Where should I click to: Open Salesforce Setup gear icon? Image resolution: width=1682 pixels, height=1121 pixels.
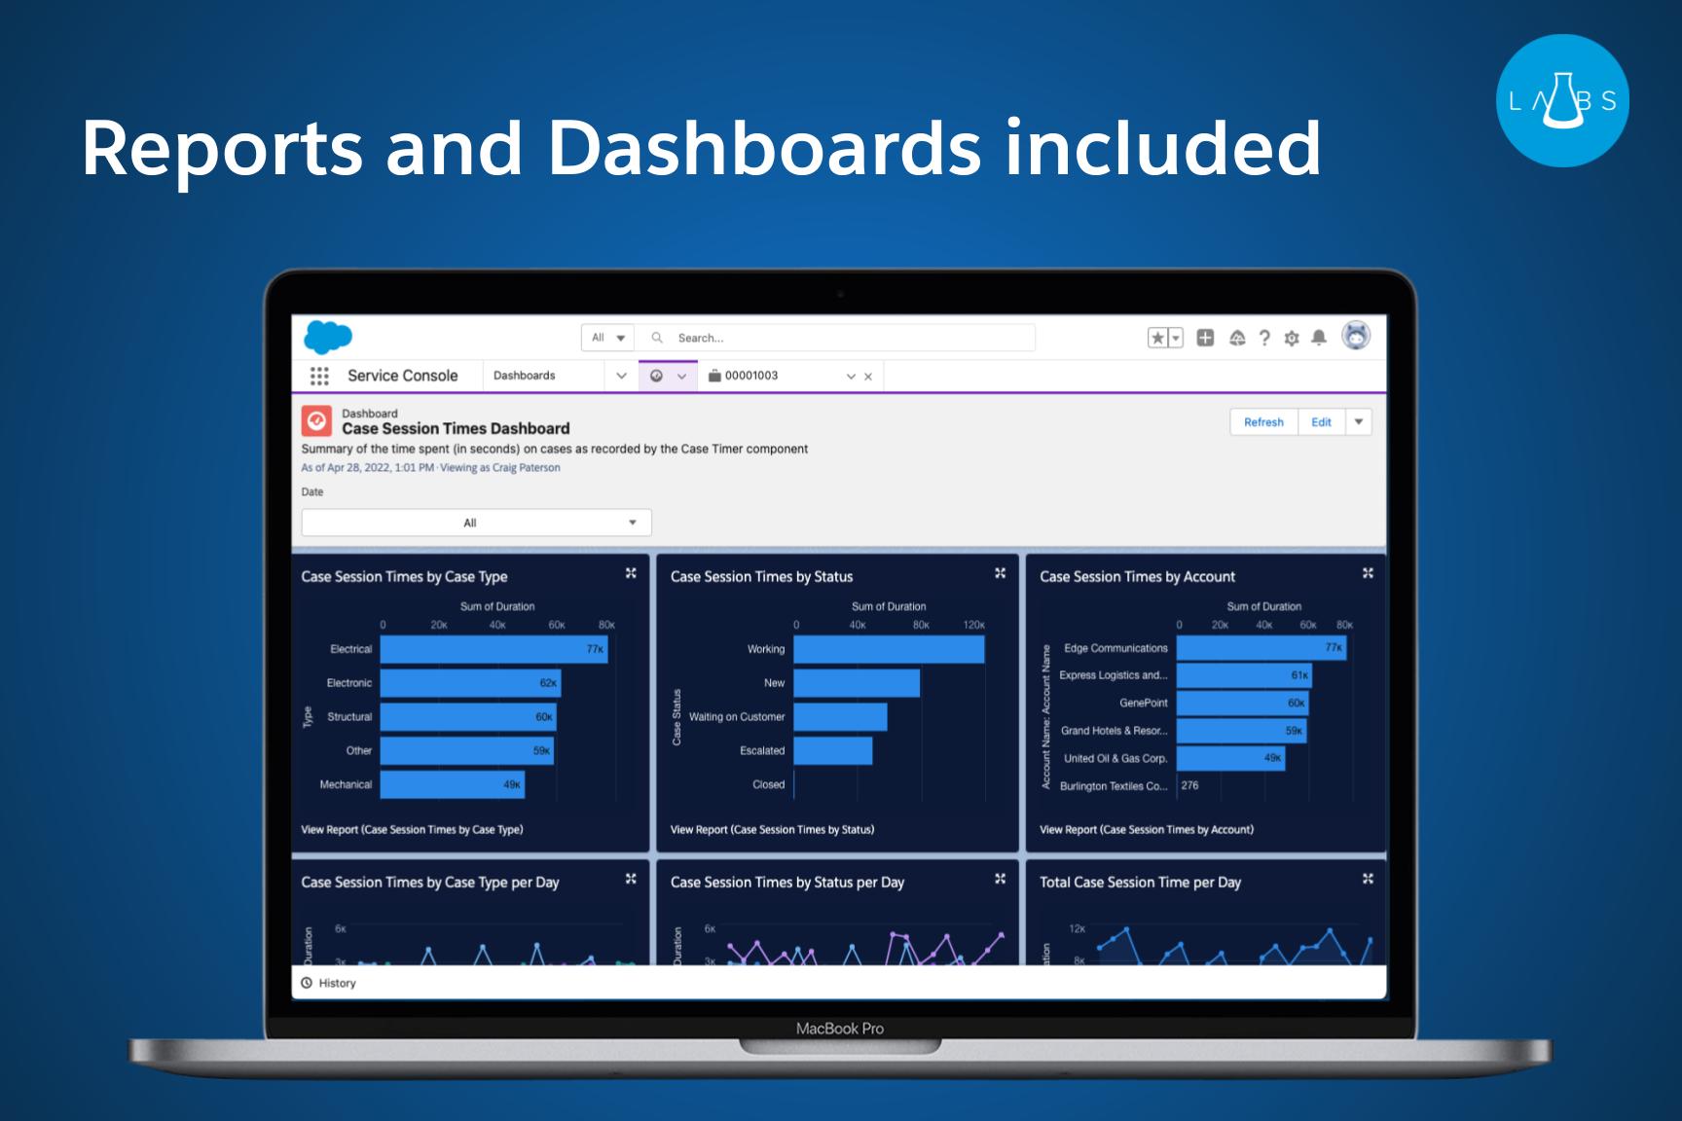coord(1292,338)
